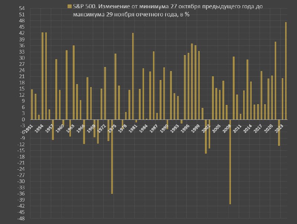Click the x-axis label 1987
The image size is (297, 224).
click(154, 129)
